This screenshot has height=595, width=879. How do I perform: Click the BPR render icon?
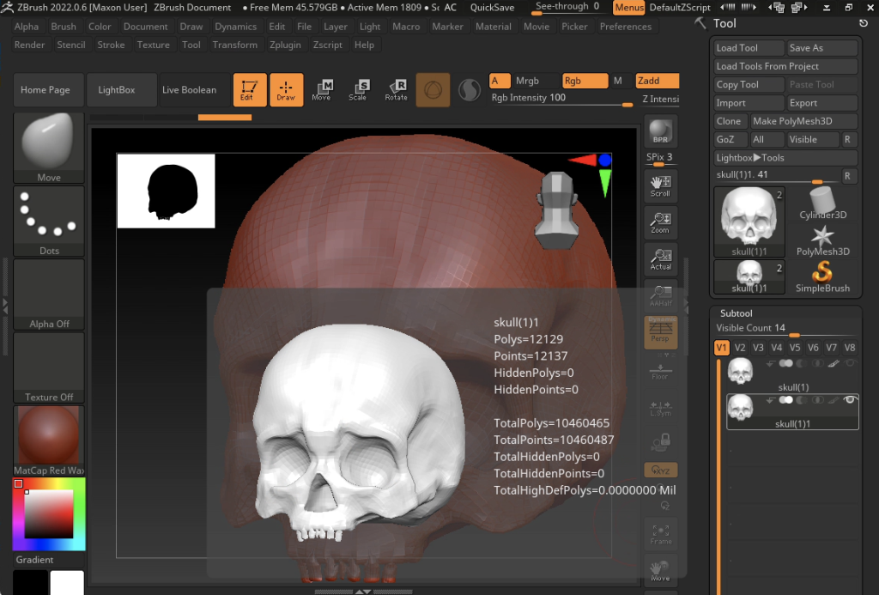(x=660, y=131)
